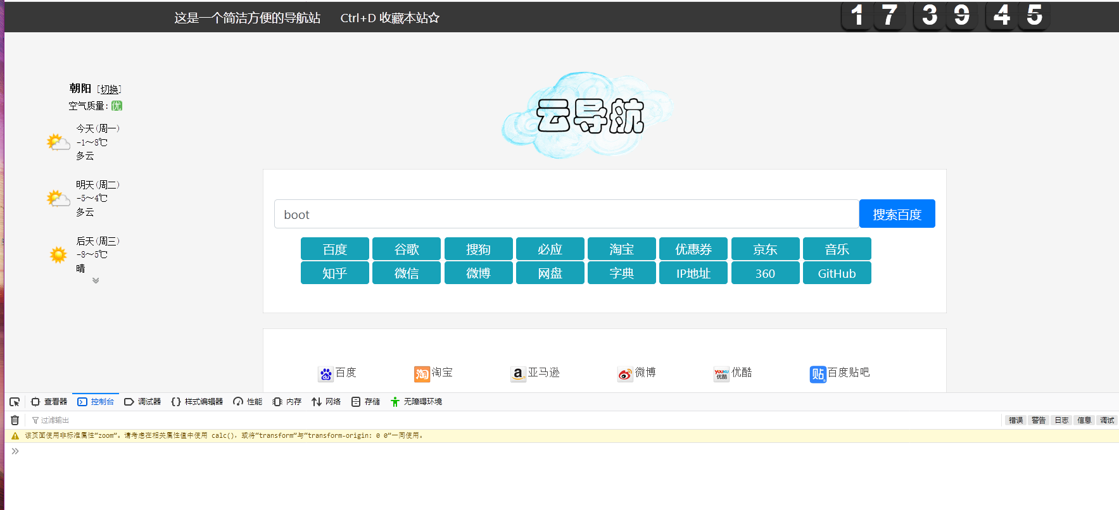Open the 优酷 site link
The image size is (1119, 510).
click(x=742, y=373)
